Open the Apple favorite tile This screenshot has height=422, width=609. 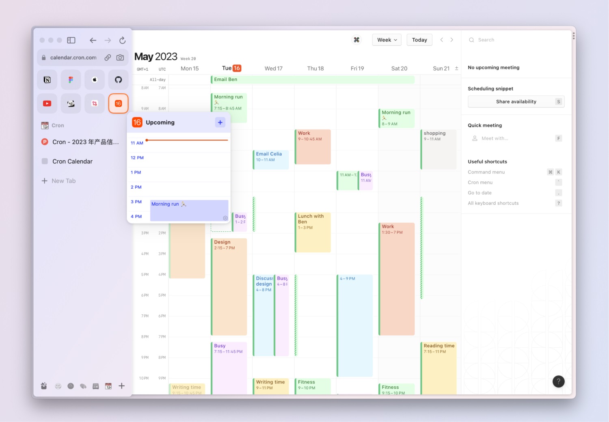point(95,80)
